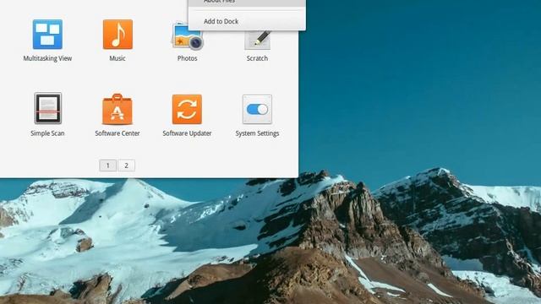Click the "Photos" label text
Image resolution: width=541 pixels, height=304 pixels.
pyautogui.click(x=188, y=58)
